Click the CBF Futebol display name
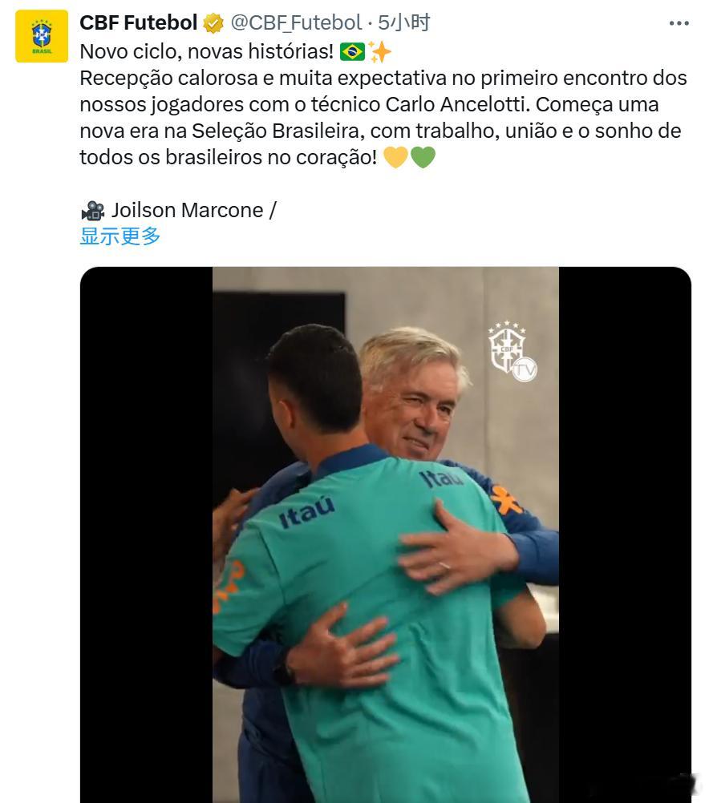 point(139,22)
